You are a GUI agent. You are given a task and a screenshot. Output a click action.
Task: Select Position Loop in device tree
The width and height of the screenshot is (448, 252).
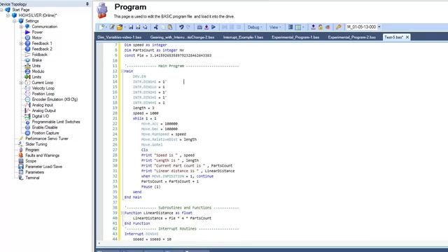pyautogui.click(x=43, y=94)
